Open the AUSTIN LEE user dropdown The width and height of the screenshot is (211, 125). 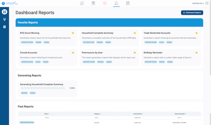pyautogui.click(x=198, y=3)
